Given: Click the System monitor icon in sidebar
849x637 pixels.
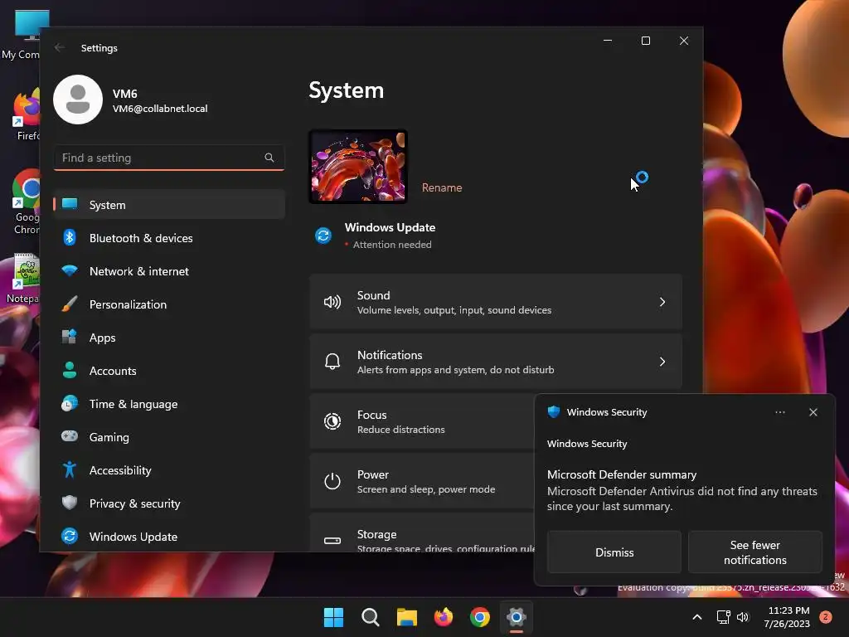Looking at the screenshot, I should [70, 204].
